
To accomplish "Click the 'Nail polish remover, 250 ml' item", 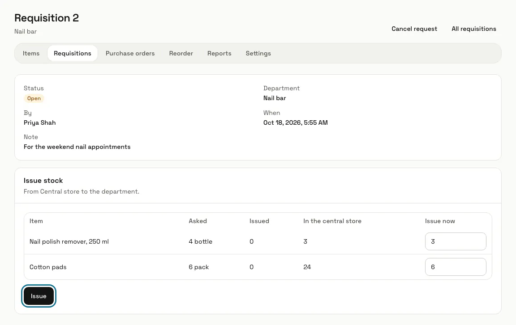I will coord(69,241).
